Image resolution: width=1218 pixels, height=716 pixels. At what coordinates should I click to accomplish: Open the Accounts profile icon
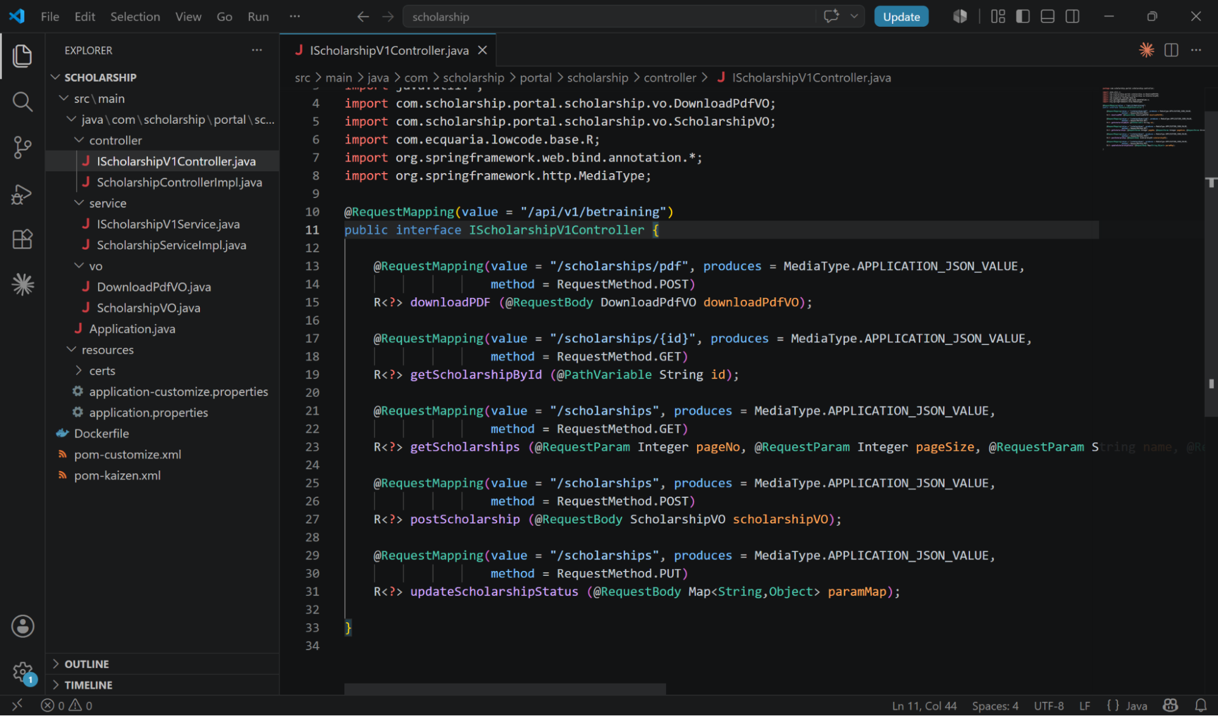(x=23, y=626)
